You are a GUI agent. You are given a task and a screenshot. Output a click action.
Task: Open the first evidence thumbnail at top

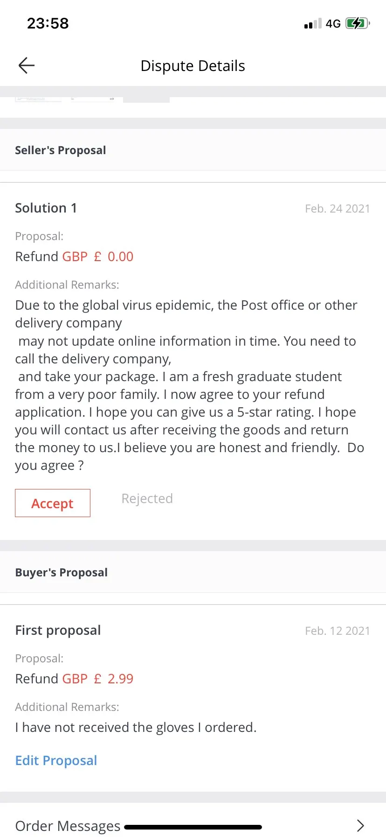click(x=38, y=99)
